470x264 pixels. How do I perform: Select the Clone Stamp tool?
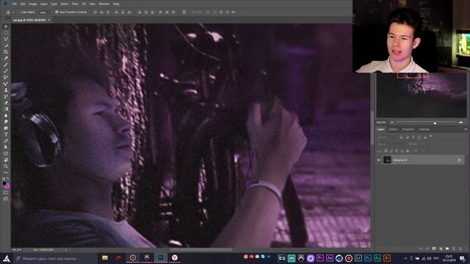(6, 90)
